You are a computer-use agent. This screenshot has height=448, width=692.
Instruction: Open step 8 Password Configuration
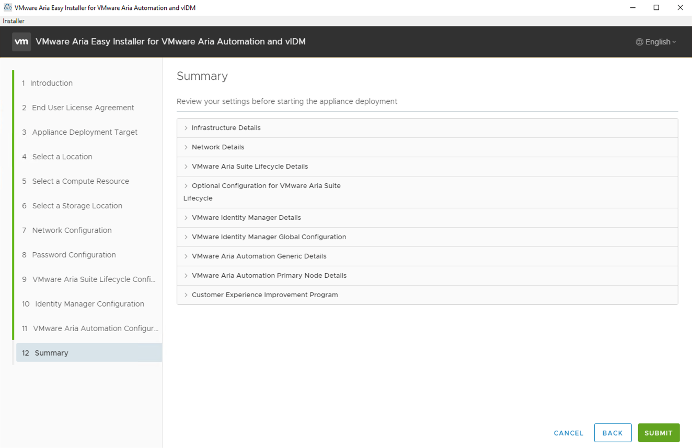(89, 255)
